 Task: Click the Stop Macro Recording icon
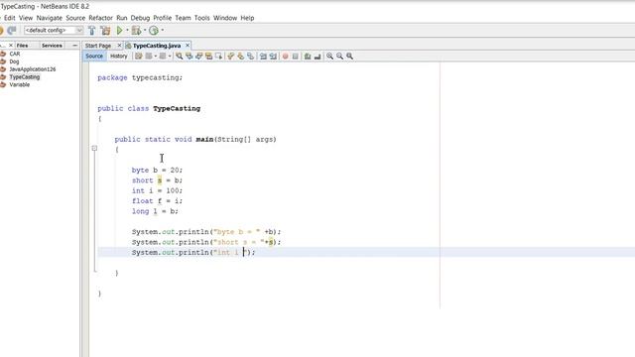(x=296, y=57)
